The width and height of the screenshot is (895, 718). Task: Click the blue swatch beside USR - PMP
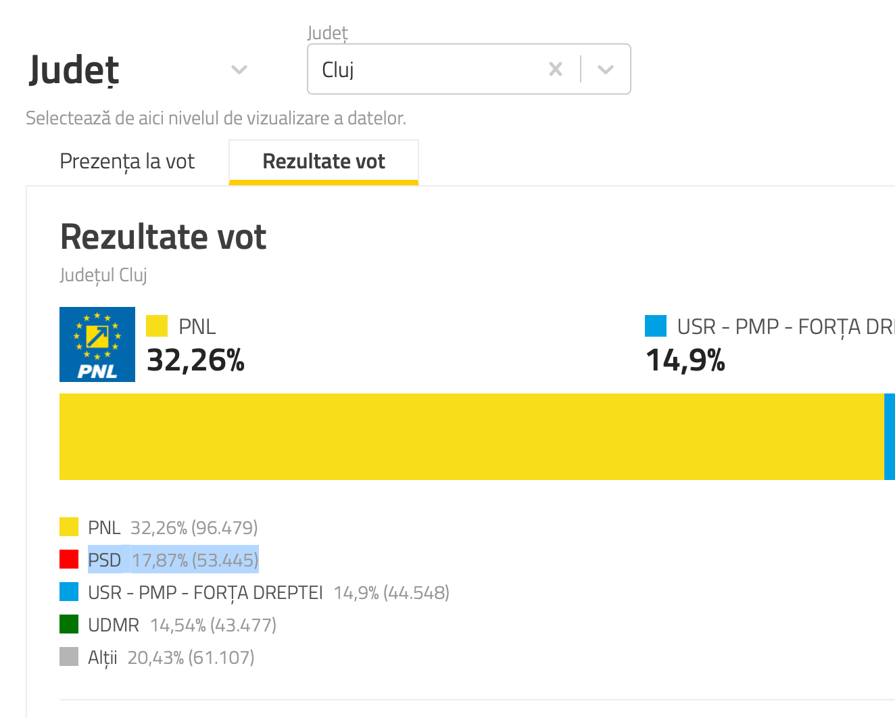(x=654, y=326)
